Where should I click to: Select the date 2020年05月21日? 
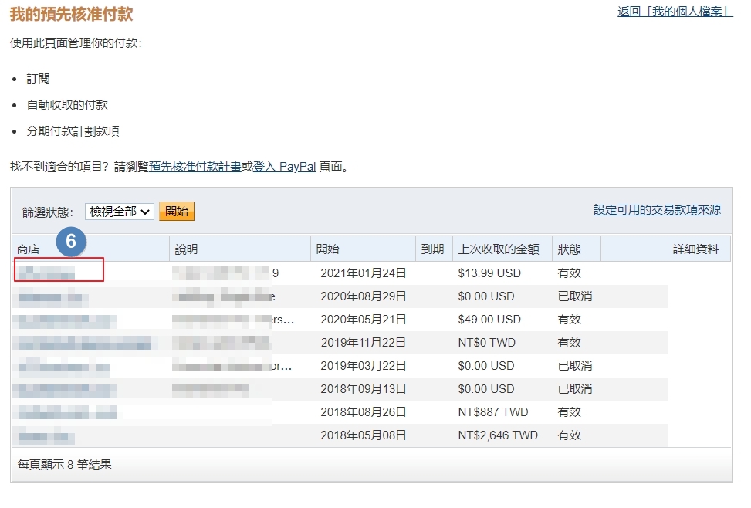coord(363,320)
